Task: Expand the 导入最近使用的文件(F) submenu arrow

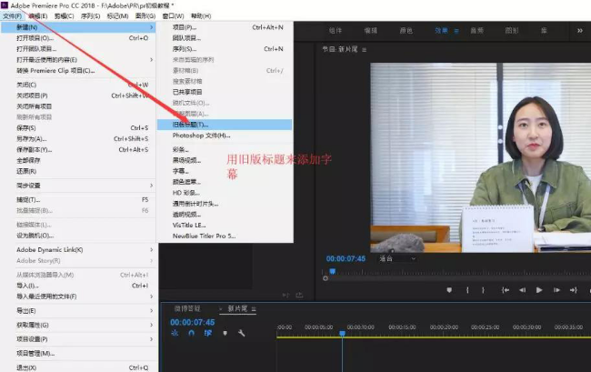Action: click(151, 297)
